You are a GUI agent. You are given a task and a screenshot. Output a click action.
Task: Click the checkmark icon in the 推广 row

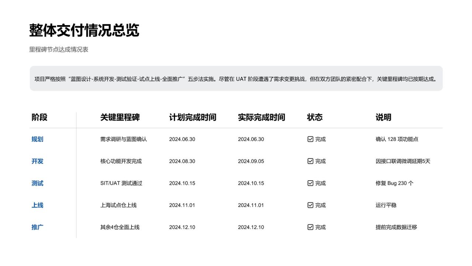(x=310, y=227)
